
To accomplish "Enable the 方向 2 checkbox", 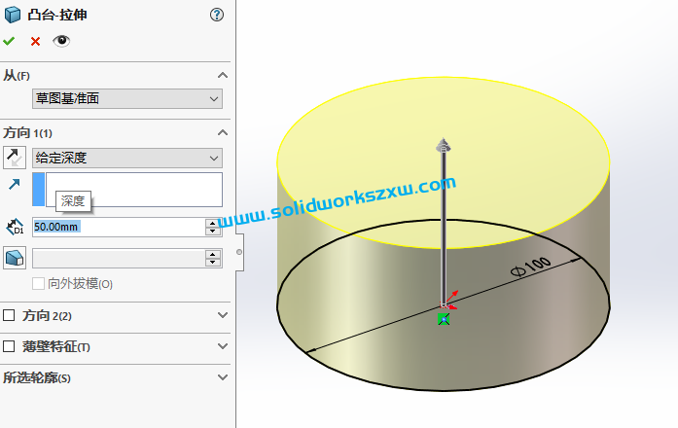I will [x=10, y=316].
